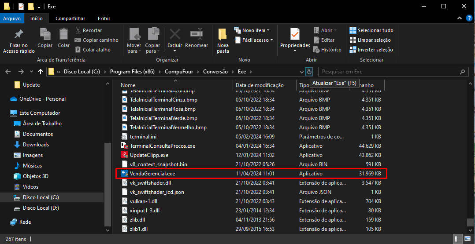Open the Fácil acesso dropdown
The image size is (475, 244).
click(x=257, y=40)
